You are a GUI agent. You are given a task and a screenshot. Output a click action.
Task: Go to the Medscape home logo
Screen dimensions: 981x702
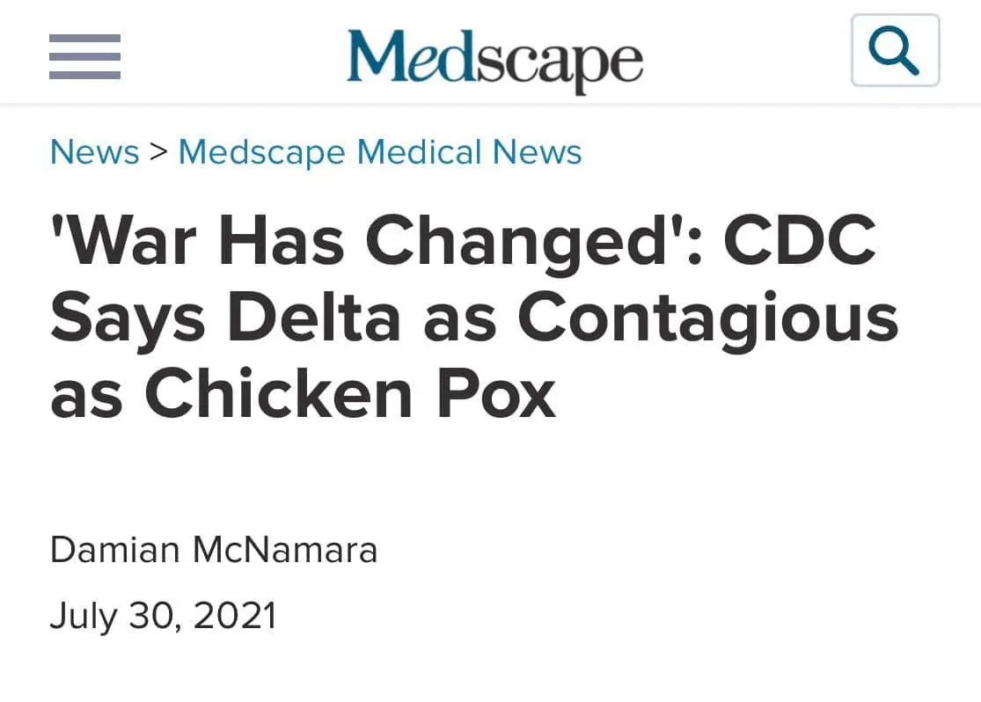pos(494,58)
